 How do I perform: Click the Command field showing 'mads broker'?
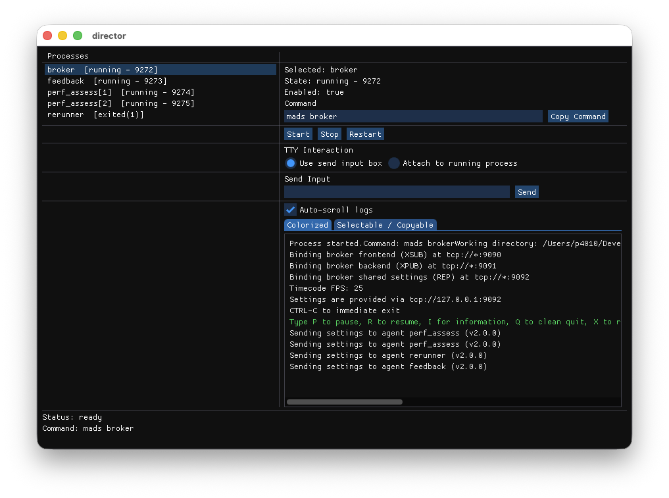point(413,116)
